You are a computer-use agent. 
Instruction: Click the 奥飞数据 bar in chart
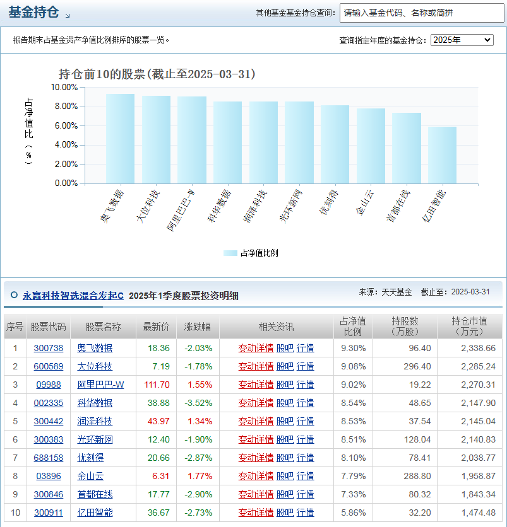[x=120, y=139]
